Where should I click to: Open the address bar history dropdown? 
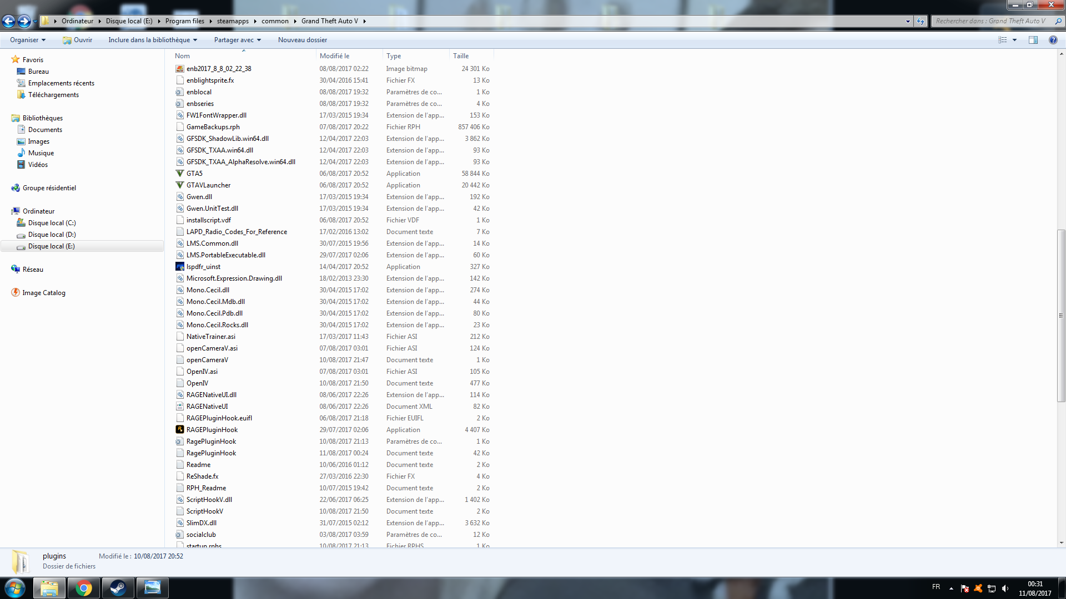coord(908,21)
